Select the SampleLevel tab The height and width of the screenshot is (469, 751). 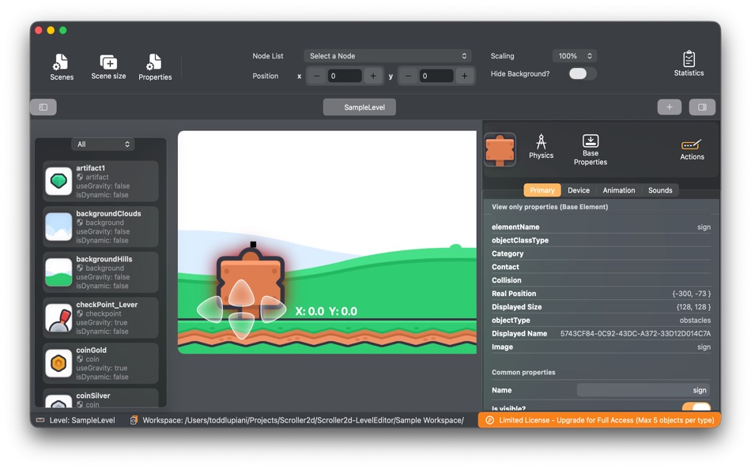359,107
